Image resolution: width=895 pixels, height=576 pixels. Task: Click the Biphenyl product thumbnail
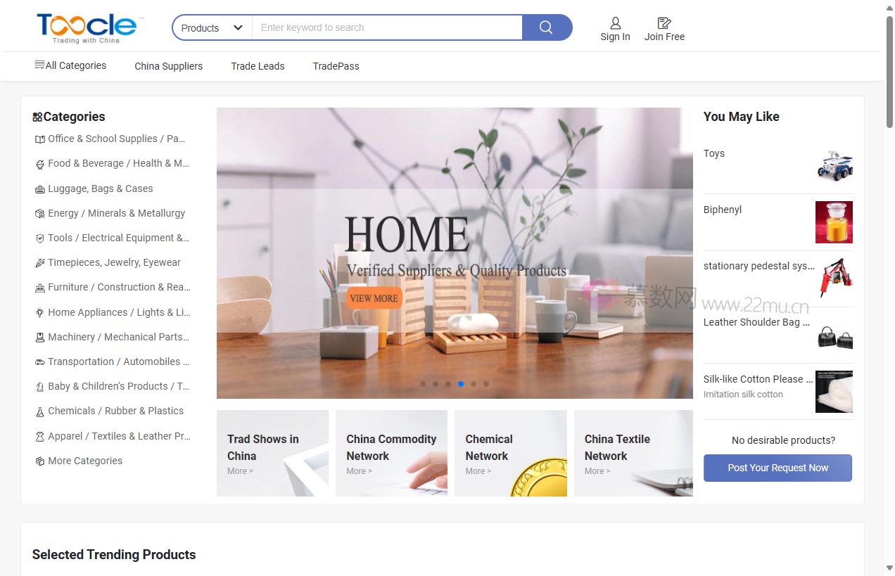(834, 222)
